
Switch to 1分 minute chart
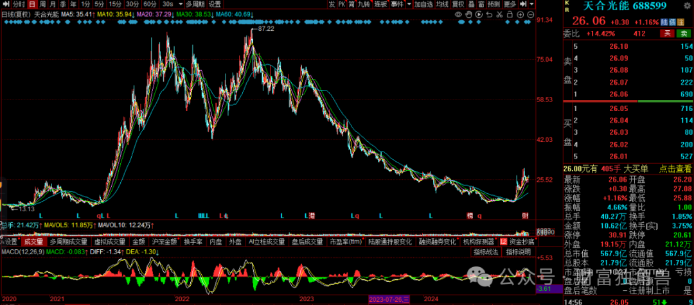point(85,4)
